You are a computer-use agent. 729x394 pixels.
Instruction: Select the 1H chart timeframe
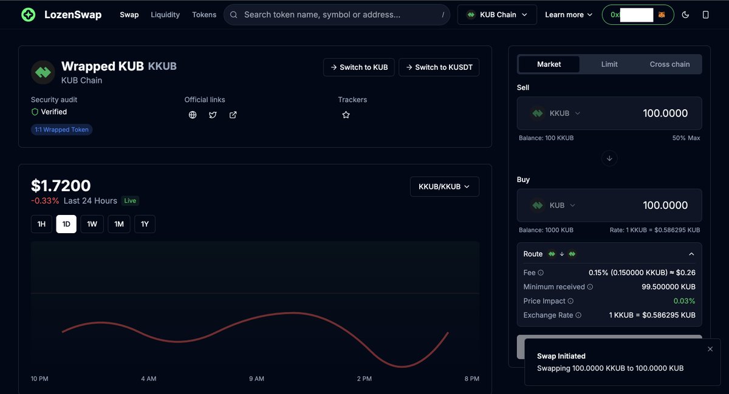[41, 224]
